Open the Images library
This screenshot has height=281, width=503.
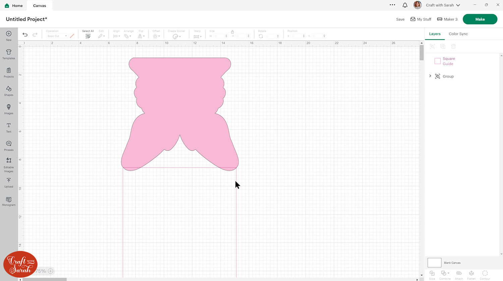(x=9, y=109)
